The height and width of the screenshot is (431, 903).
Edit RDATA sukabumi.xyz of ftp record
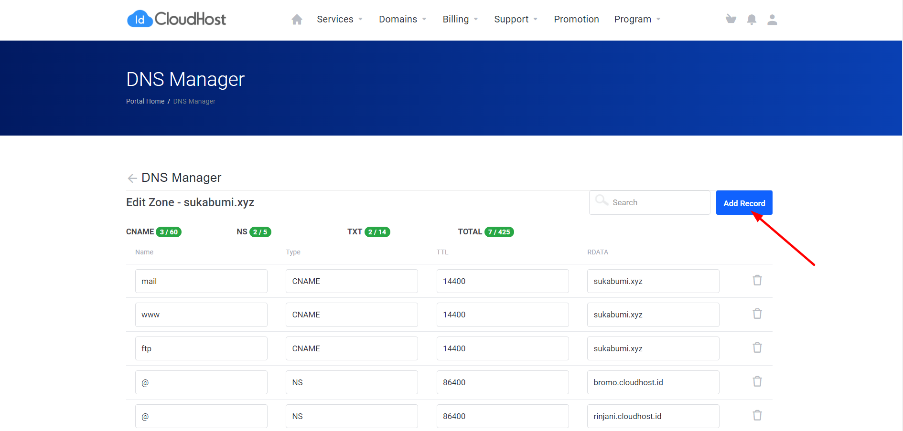pyautogui.click(x=653, y=348)
